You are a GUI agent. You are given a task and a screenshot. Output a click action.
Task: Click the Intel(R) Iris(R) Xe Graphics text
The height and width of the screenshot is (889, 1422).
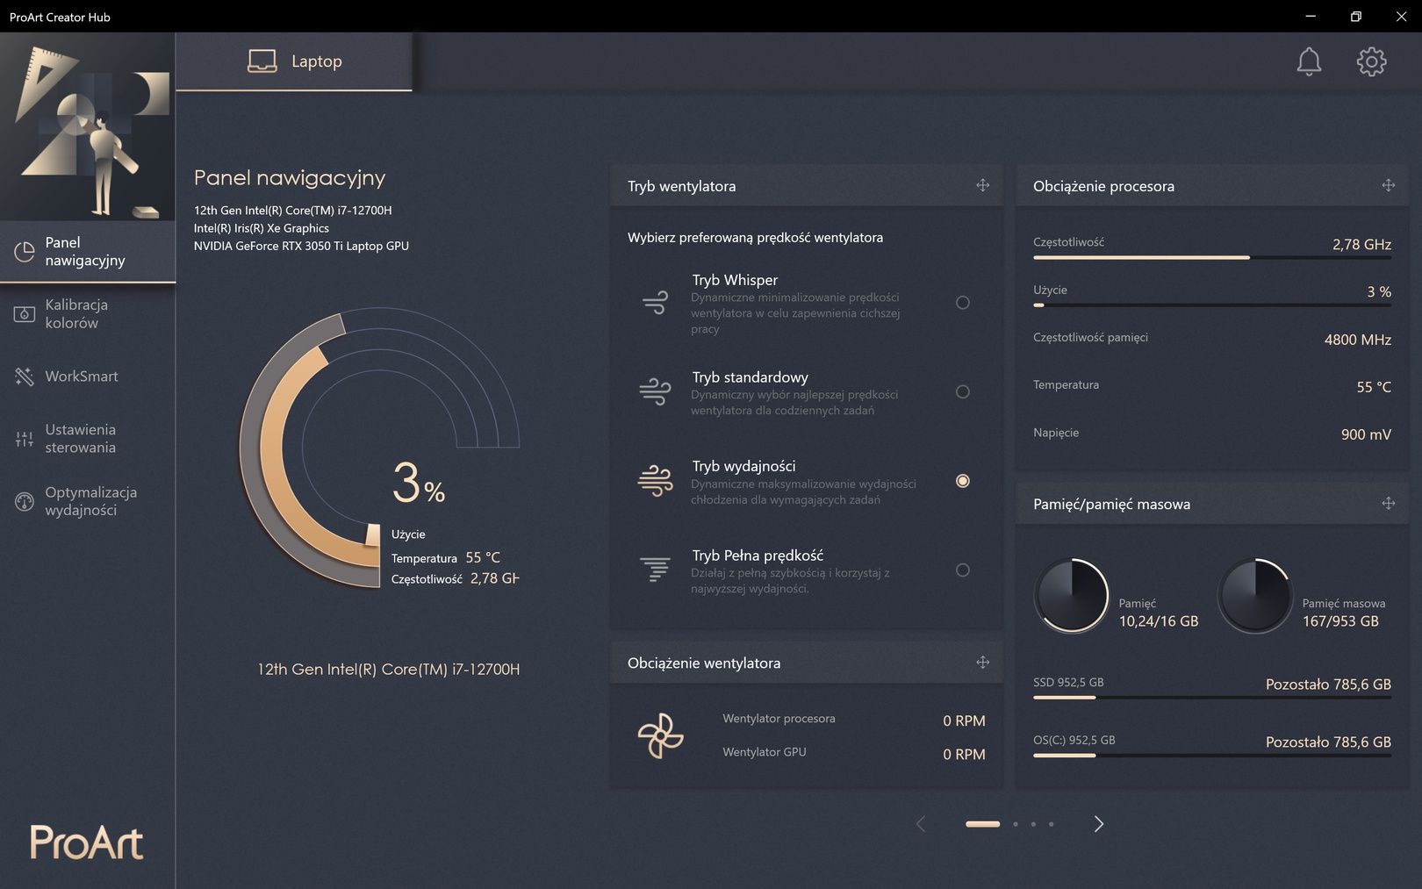pyautogui.click(x=262, y=228)
